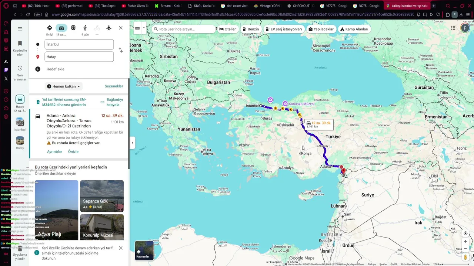This screenshot has width=474, height=266.
Task: Select the cycling travel mode icon
Action: tap(97, 28)
